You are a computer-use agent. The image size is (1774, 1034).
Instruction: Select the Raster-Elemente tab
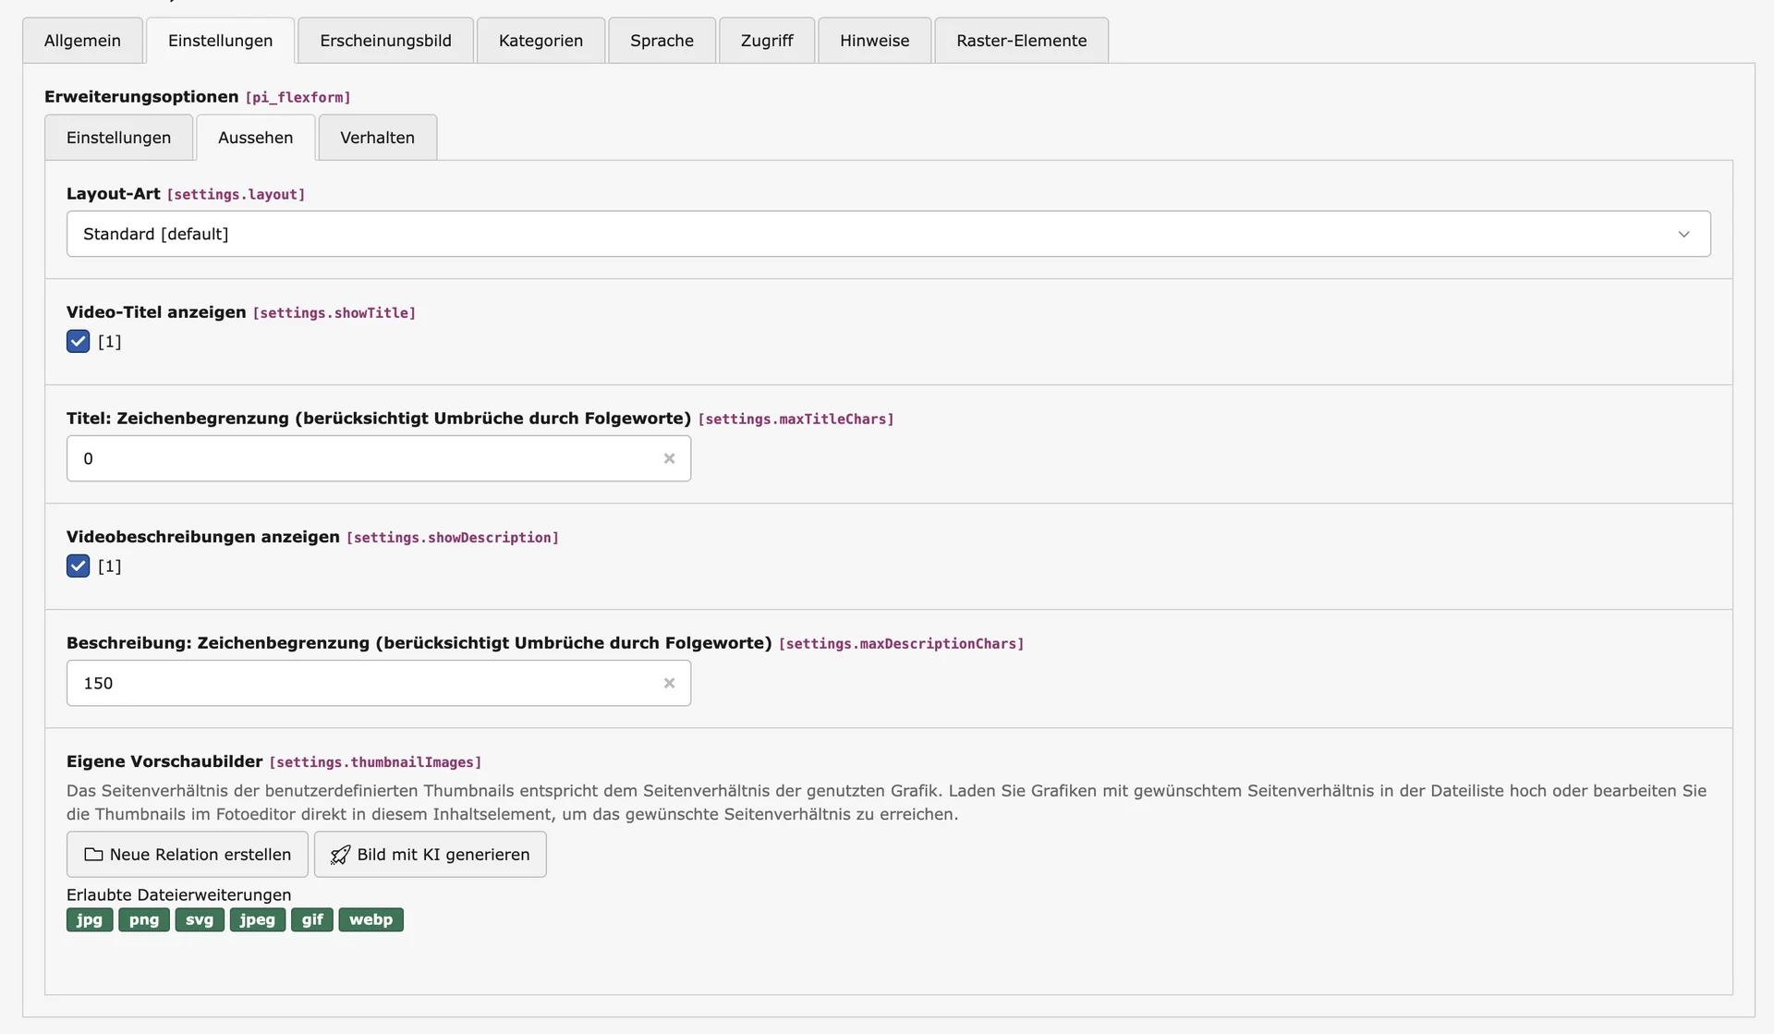tap(1021, 40)
